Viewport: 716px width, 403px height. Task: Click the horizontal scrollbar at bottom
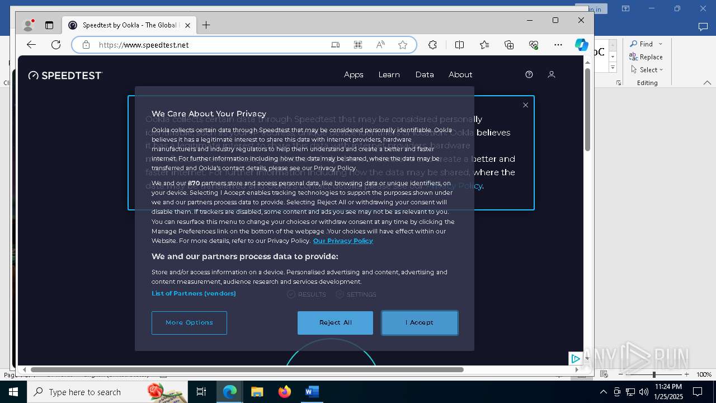coord(247,369)
